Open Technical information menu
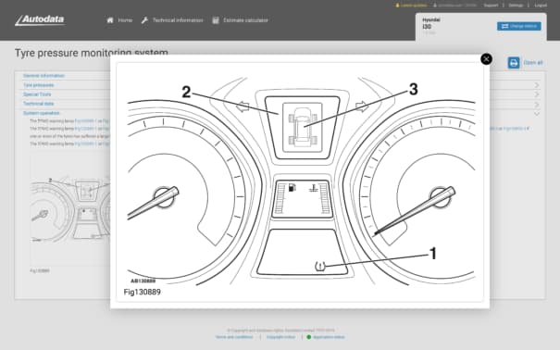Image resolution: width=560 pixels, height=350 pixels. [x=178, y=20]
